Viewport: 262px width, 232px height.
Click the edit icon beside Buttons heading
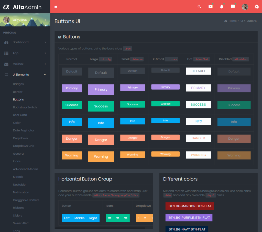tap(60, 37)
